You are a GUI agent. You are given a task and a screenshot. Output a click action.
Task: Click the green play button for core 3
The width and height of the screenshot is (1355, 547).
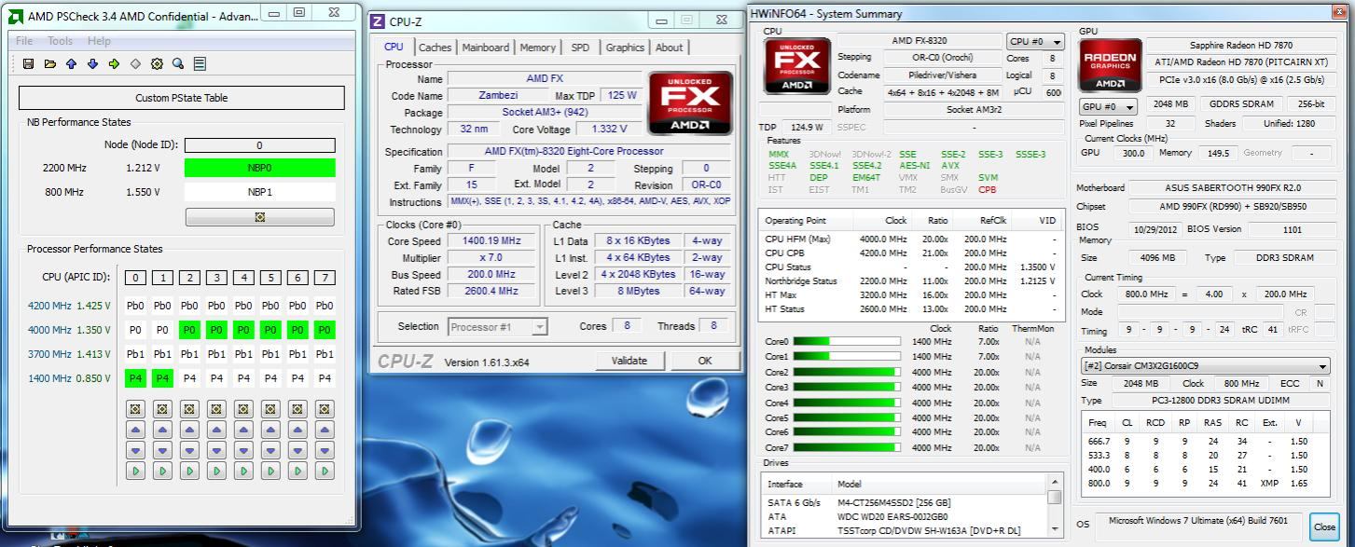tap(216, 472)
